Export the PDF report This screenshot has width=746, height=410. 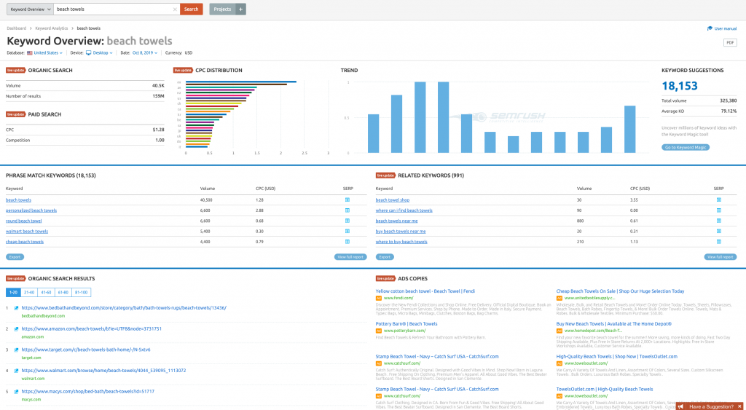pos(729,43)
